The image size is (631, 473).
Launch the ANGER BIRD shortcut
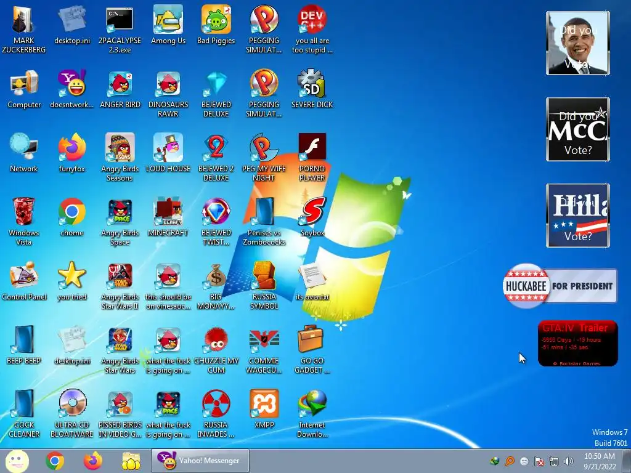pyautogui.click(x=120, y=89)
